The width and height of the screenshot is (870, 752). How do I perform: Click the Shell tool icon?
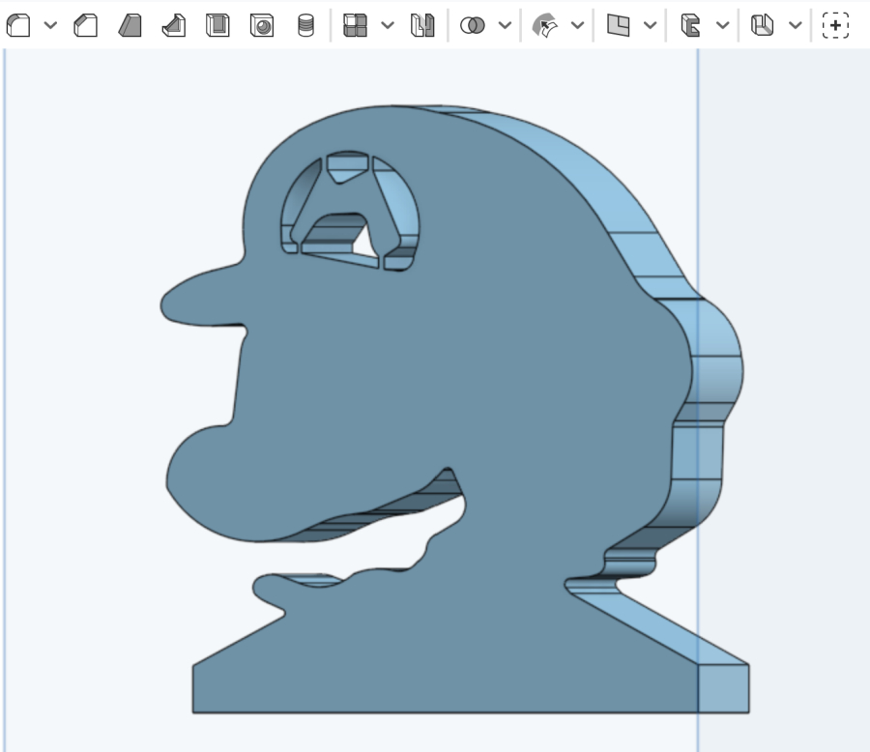click(x=217, y=26)
